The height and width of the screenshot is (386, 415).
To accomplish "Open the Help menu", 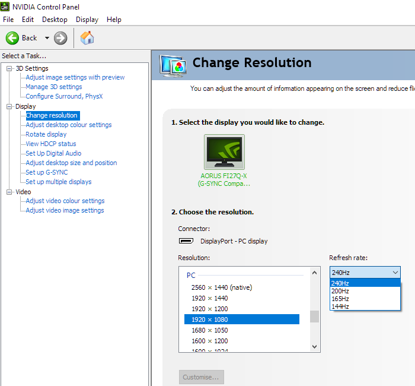I will [114, 20].
